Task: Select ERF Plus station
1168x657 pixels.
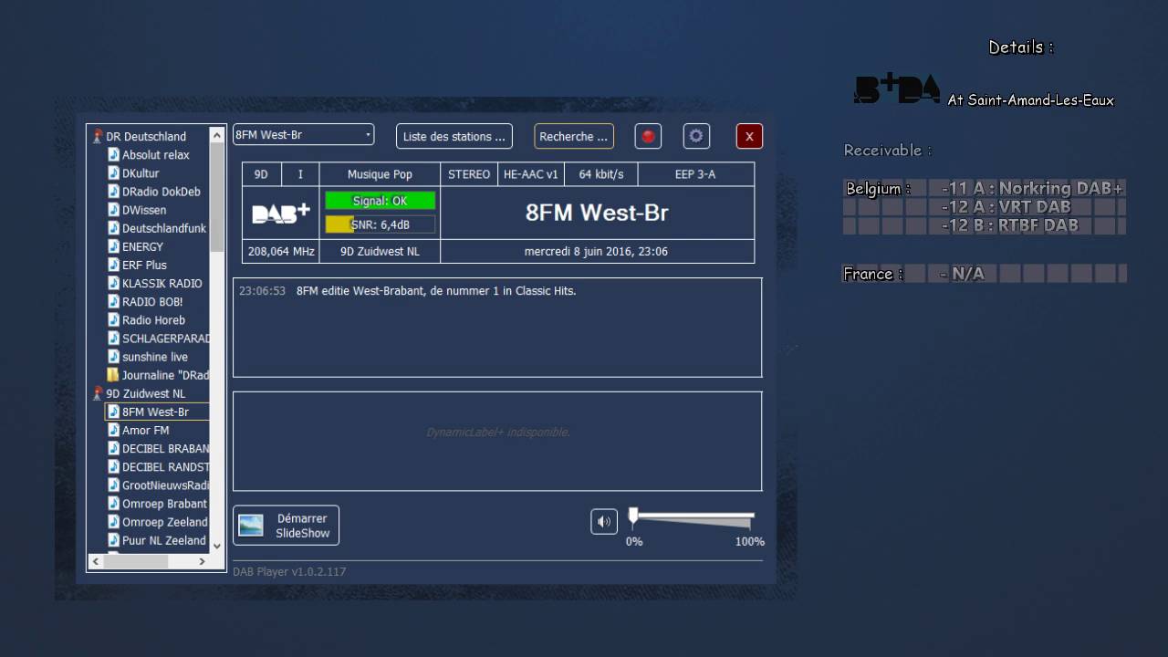Action: click(144, 265)
